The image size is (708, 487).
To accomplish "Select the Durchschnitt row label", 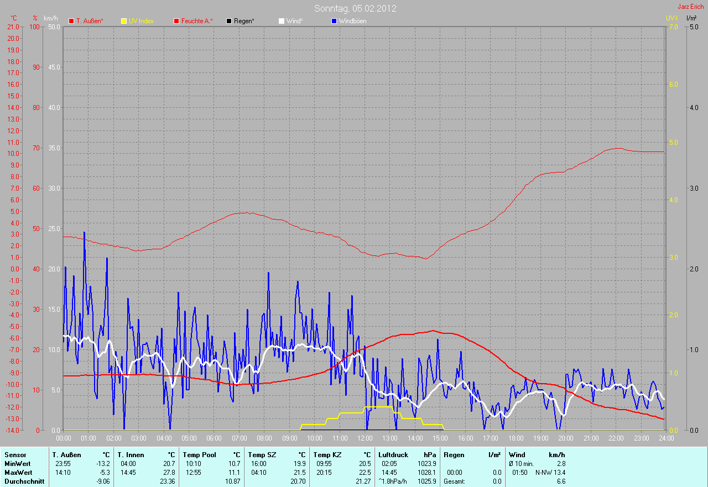I will coord(24,481).
